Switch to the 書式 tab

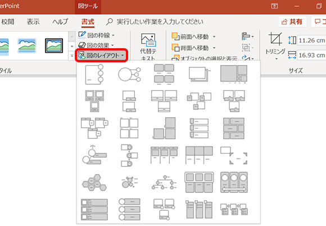(x=88, y=21)
